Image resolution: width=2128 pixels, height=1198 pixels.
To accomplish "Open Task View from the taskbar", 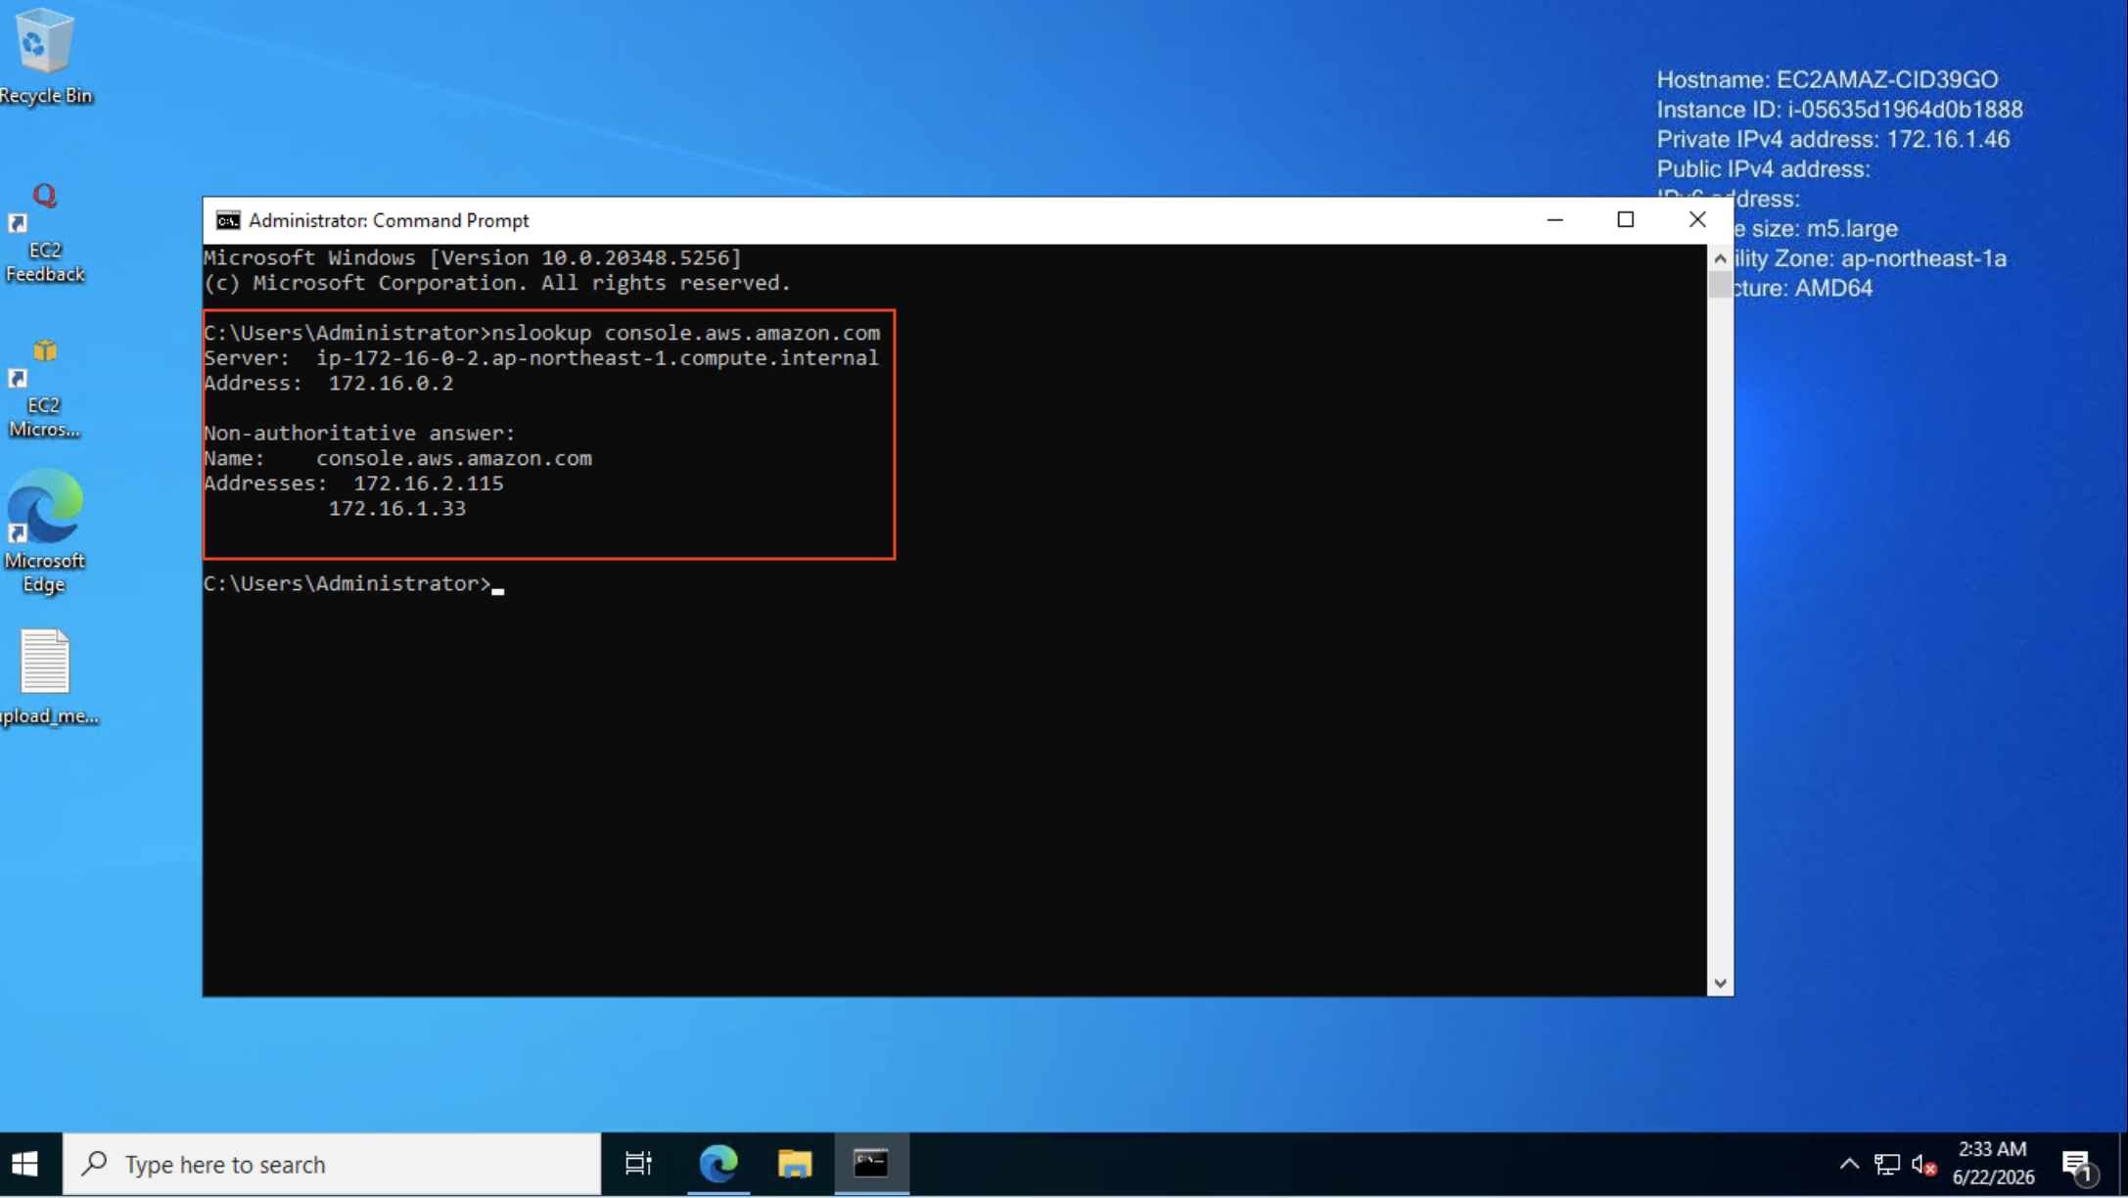I will coord(638,1164).
